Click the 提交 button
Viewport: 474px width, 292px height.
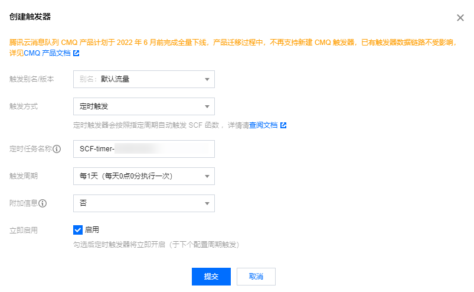[x=211, y=277]
